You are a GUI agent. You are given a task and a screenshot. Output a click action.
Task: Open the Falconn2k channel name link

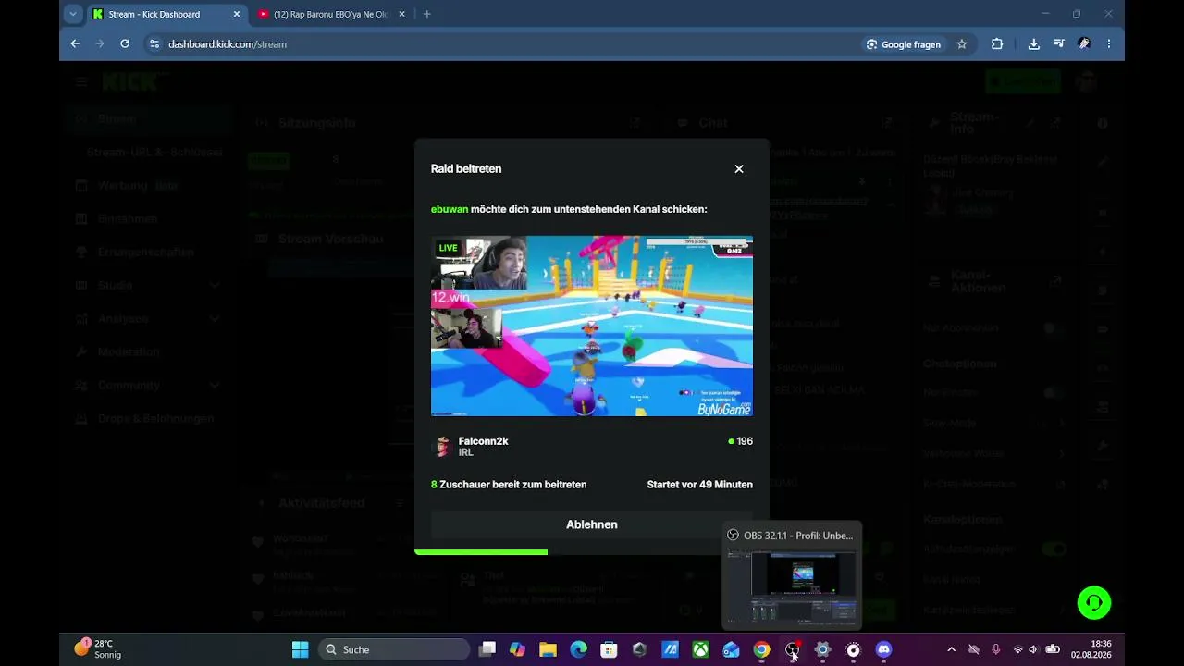[x=484, y=441]
